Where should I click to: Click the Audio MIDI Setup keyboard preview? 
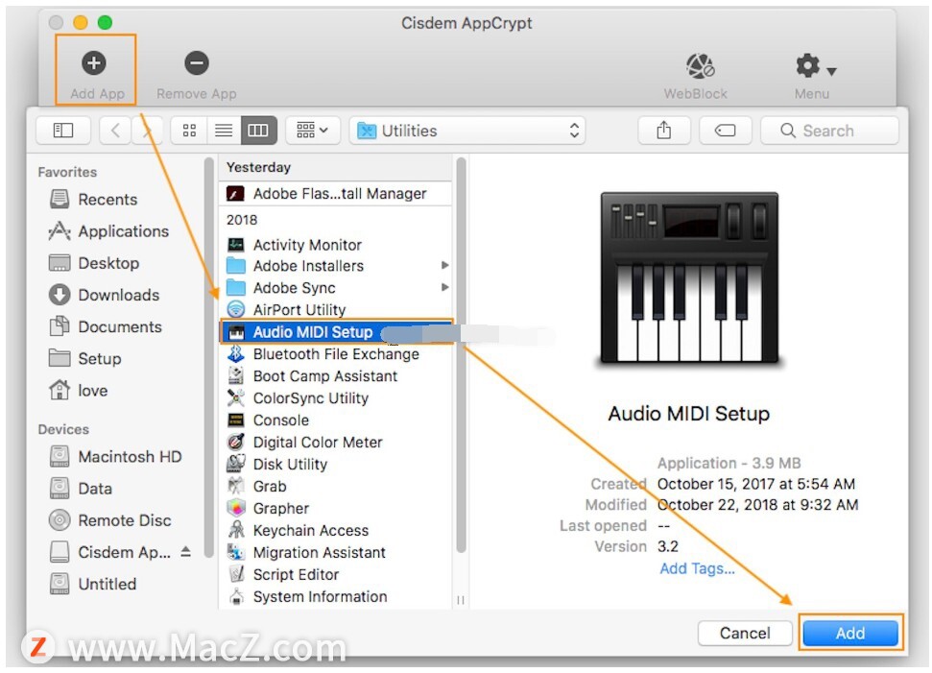(x=689, y=278)
